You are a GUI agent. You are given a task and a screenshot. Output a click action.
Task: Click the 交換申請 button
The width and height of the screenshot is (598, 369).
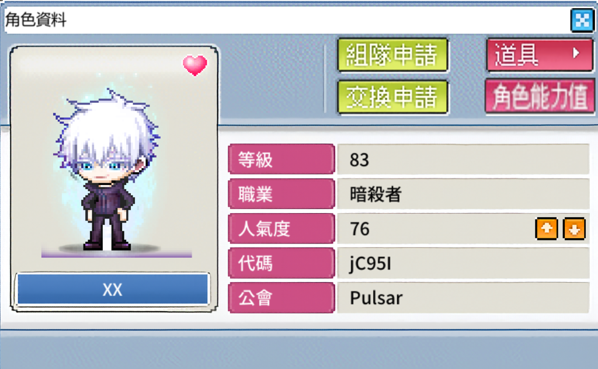pyautogui.click(x=392, y=97)
